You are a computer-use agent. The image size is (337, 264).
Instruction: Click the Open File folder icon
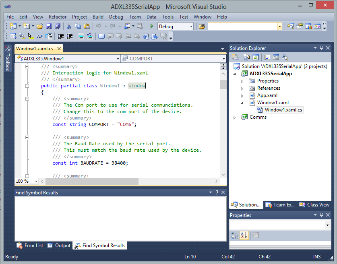pos(40,27)
